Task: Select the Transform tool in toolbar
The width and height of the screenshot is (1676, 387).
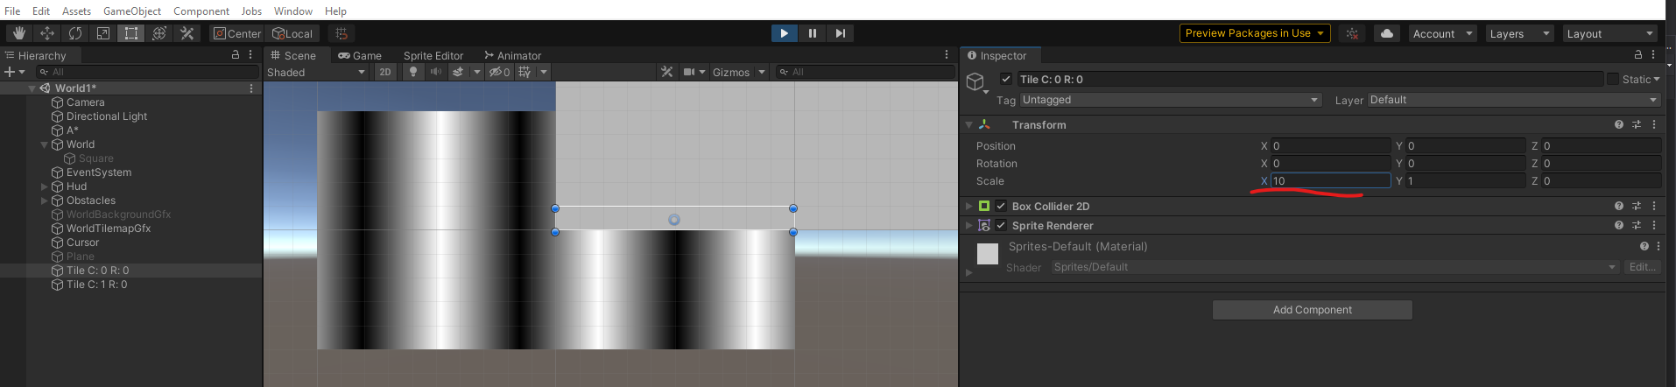Action: [x=159, y=33]
